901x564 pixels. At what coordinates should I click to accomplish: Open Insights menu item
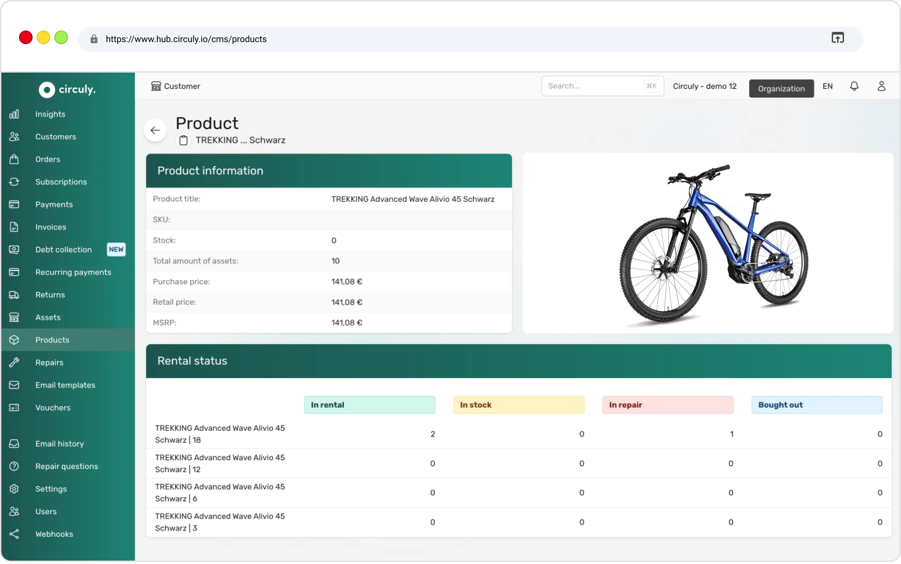(50, 114)
